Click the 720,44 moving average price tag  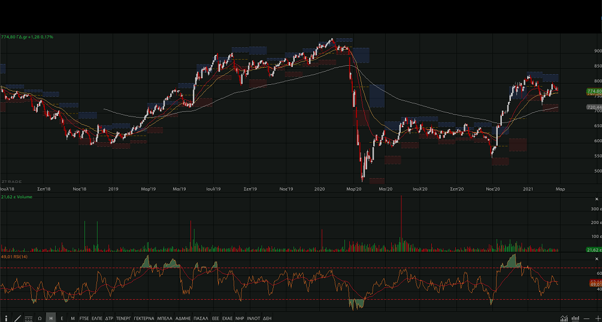[594, 108]
